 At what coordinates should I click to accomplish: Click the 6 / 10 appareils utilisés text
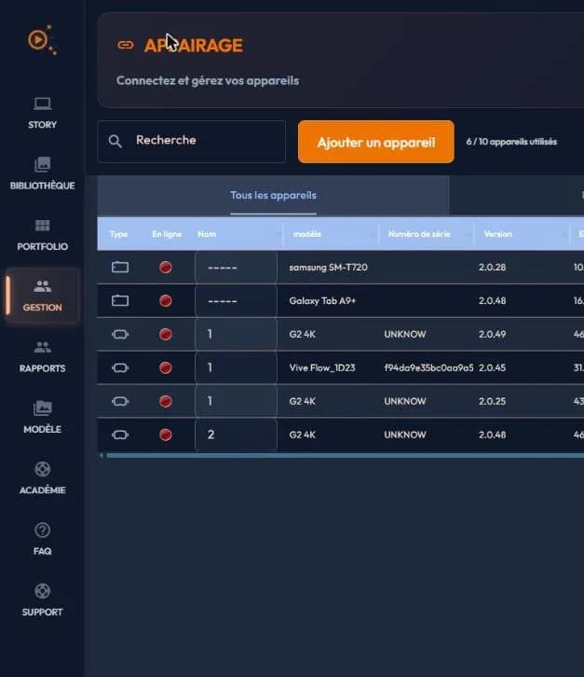[511, 142]
